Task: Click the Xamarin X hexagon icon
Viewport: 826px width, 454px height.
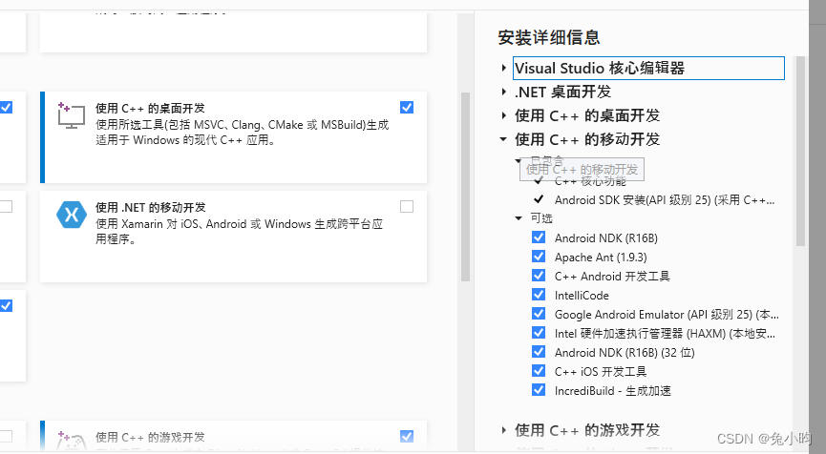Action: (71, 216)
